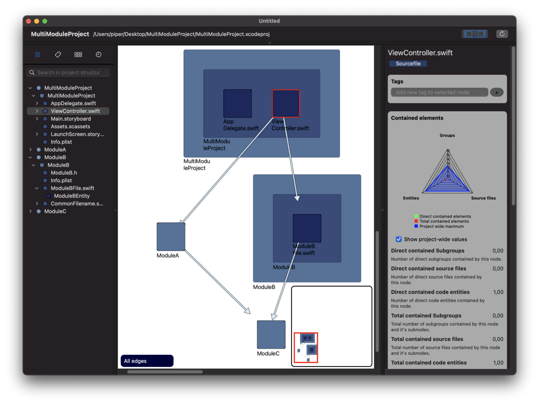This screenshot has height=405, width=539.
Task: Toggle the right inspector panel button
Action: [x=481, y=34]
